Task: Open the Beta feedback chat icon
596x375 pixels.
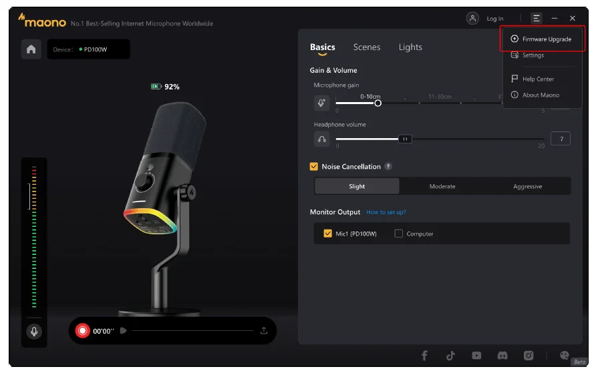Action: (x=565, y=355)
